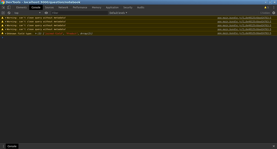277x149 pixels.
Task: Open the drawer three-dot menu icon
Action: [x=3, y=146]
